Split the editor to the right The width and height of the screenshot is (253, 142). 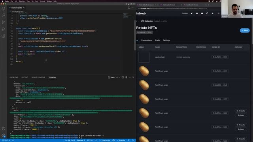129,8
